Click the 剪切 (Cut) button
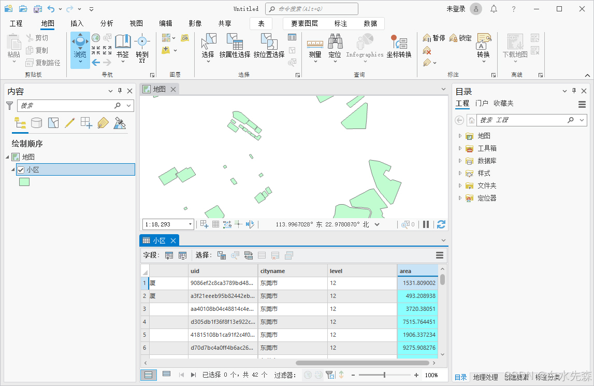 37,38
